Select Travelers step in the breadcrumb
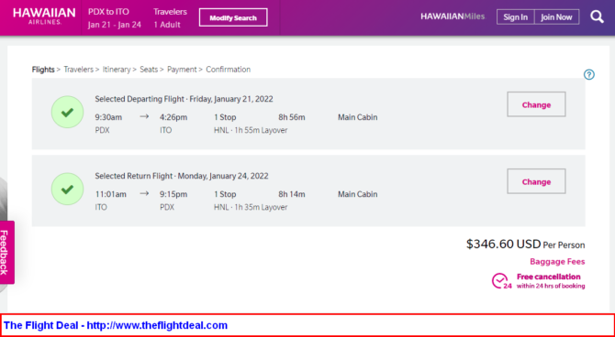This screenshot has width=615, height=337. click(x=78, y=70)
